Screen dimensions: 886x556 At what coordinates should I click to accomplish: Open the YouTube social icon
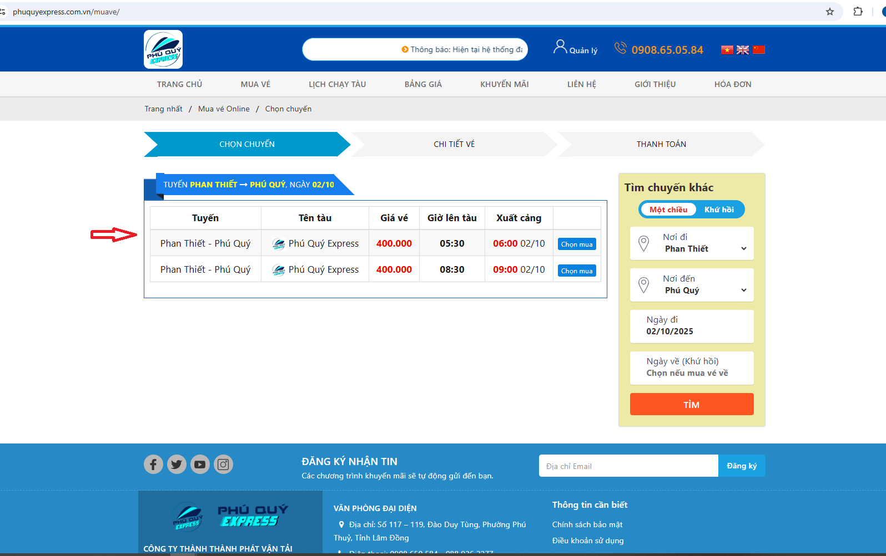pyautogui.click(x=200, y=464)
